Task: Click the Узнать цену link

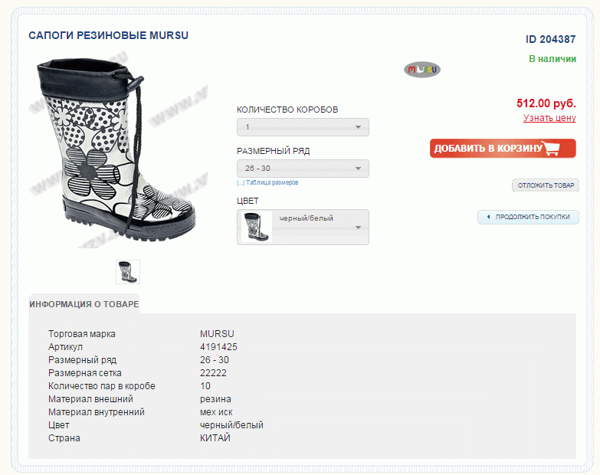Action: coord(549,118)
